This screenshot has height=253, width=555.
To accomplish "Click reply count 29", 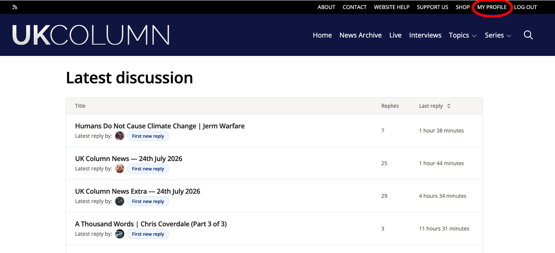I will point(384,196).
